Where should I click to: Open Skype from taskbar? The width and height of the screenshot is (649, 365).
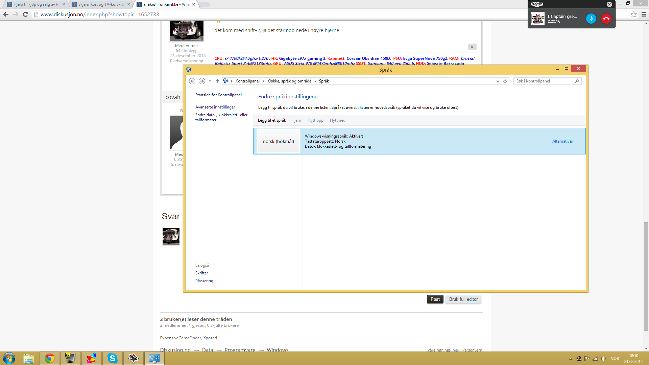[x=112, y=358]
